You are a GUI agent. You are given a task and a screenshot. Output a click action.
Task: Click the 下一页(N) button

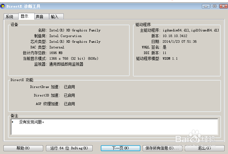121,148
